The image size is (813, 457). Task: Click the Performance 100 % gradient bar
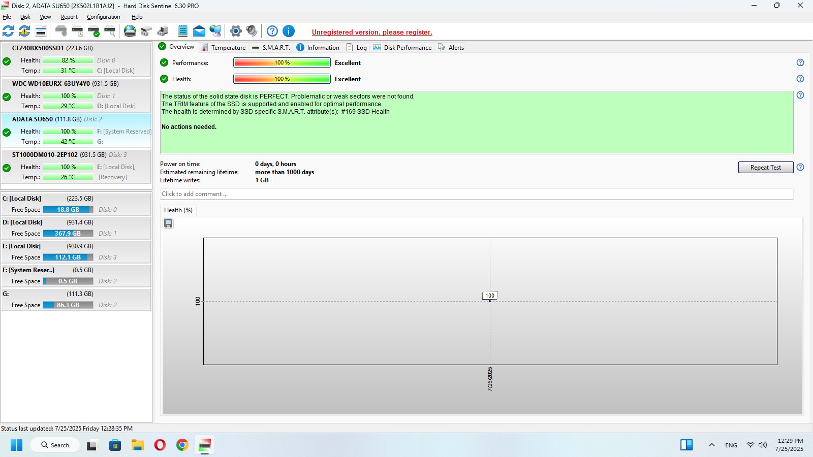(282, 62)
